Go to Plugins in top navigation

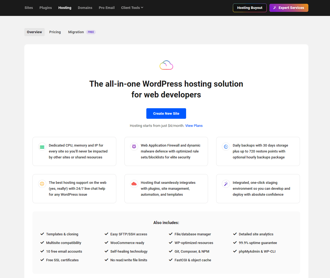(45, 8)
